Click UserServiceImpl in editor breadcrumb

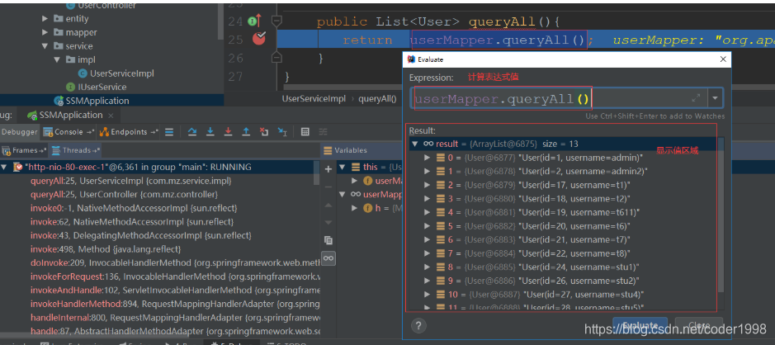314,98
